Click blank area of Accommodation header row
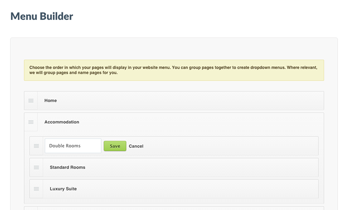Viewport: 346px width, 210px height. [198, 122]
